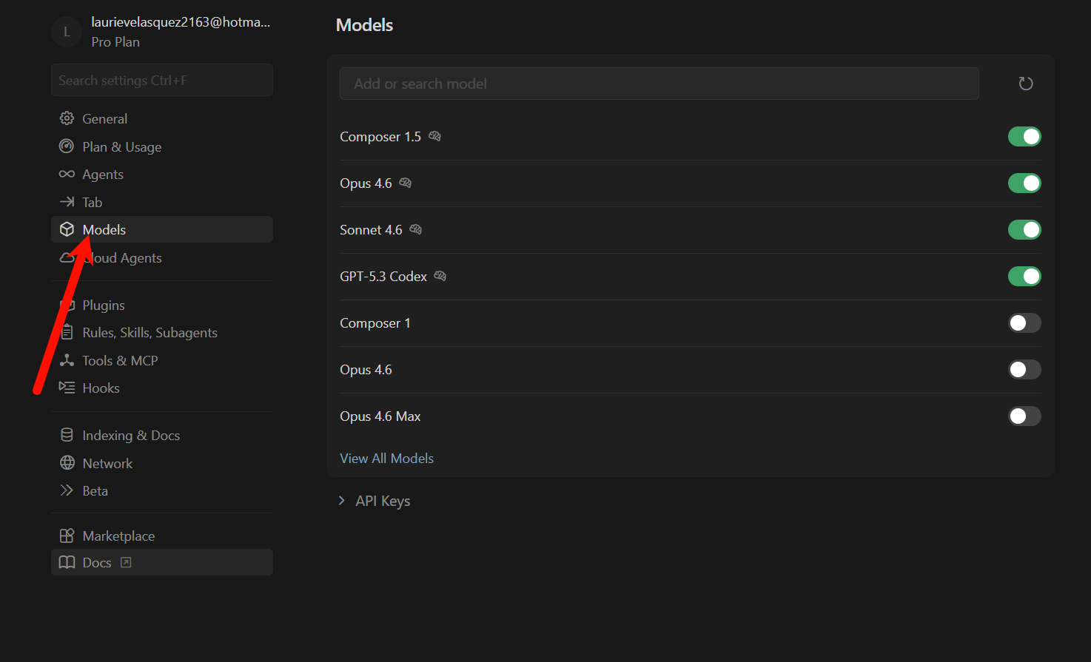Viewport: 1091px width, 662px height.
Task: Open Rules, Skills, Subagents settings
Action: (x=162, y=332)
